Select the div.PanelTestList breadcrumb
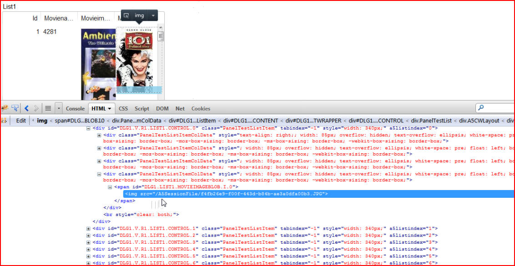 pyautogui.click(x=432, y=120)
